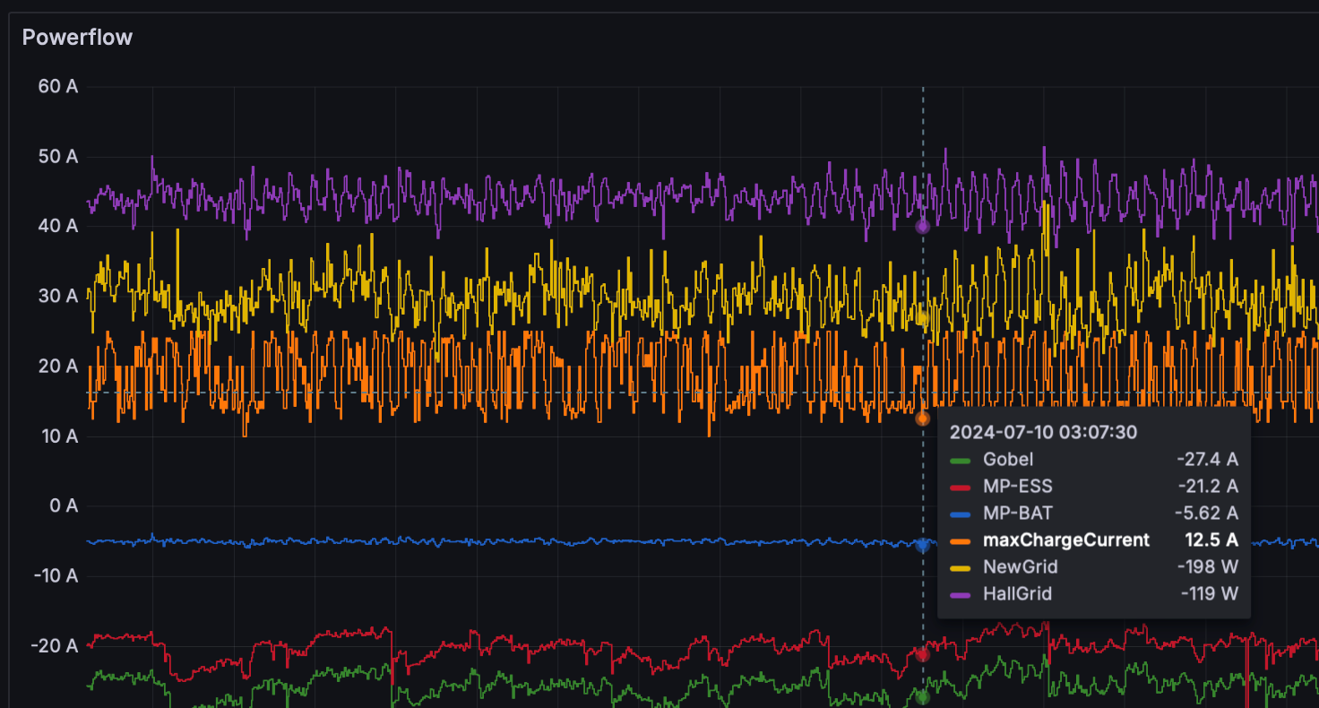This screenshot has height=708, width=1319.
Task: Click the MP-ESS series name in tooltip
Action: coord(1018,487)
